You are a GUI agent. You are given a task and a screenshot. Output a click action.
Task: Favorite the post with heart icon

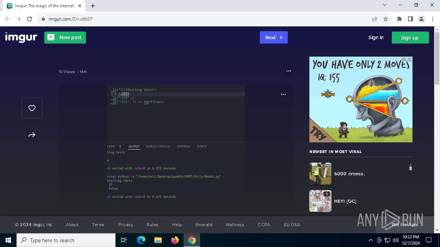click(x=32, y=108)
